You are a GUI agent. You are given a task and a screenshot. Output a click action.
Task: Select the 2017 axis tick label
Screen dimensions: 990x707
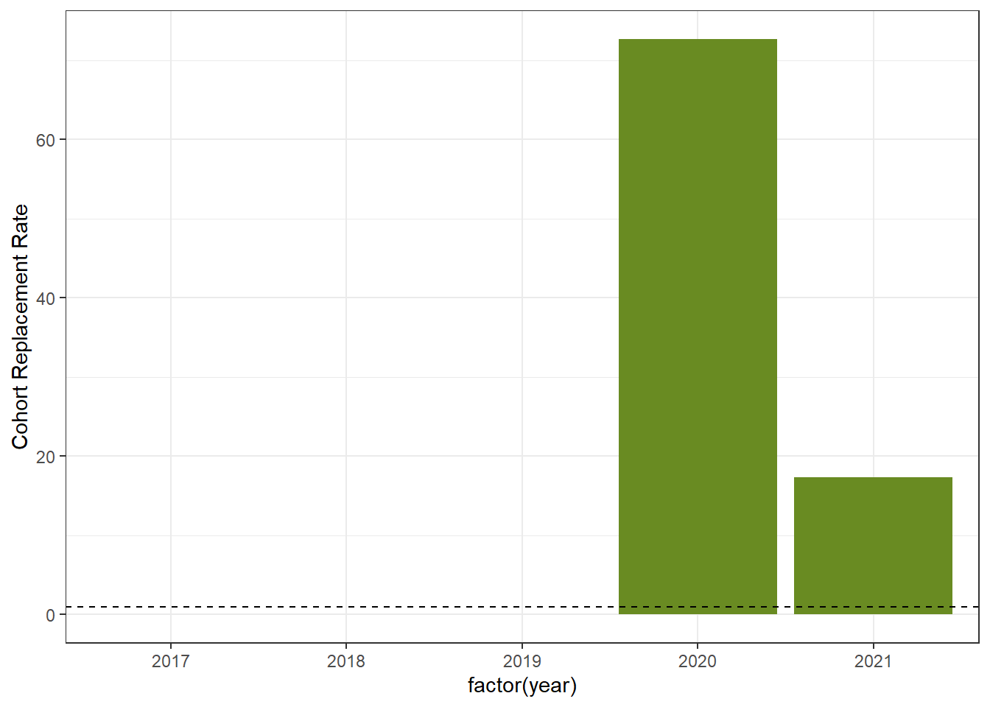tap(169, 661)
